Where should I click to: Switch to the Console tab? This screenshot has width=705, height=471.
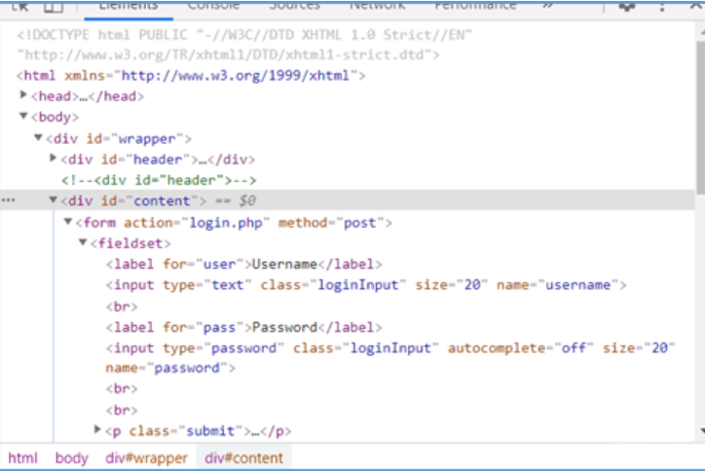click(x=213, y=6)
